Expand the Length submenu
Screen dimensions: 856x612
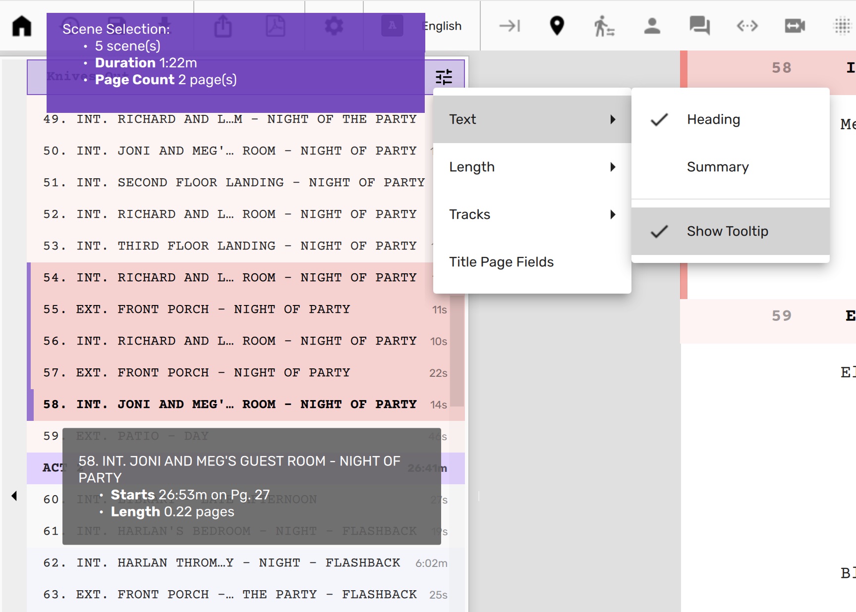[531, 167]
